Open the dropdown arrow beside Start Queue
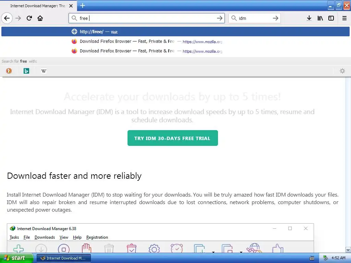351x263 pixels. click(213, 252)
